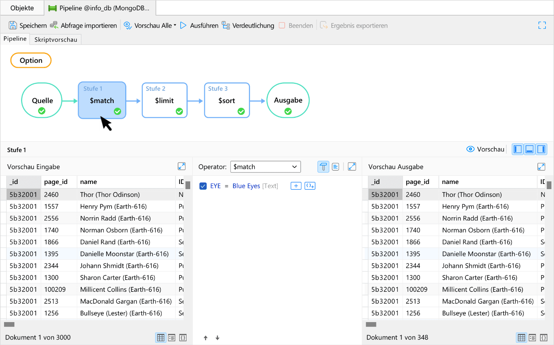Open Vorschau Alle dropdown arrow
Viewport: 554px width, 345px height.
point(175,25)
